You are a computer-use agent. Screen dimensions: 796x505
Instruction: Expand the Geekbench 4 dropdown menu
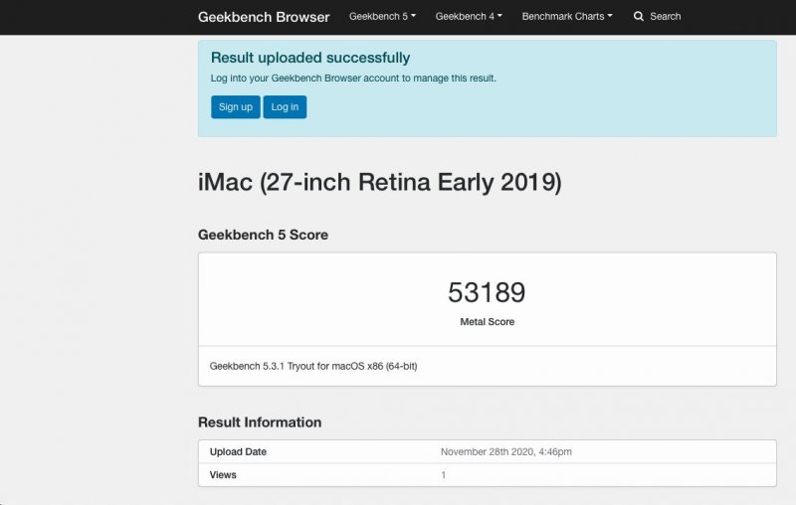click(x=469, y=17)
